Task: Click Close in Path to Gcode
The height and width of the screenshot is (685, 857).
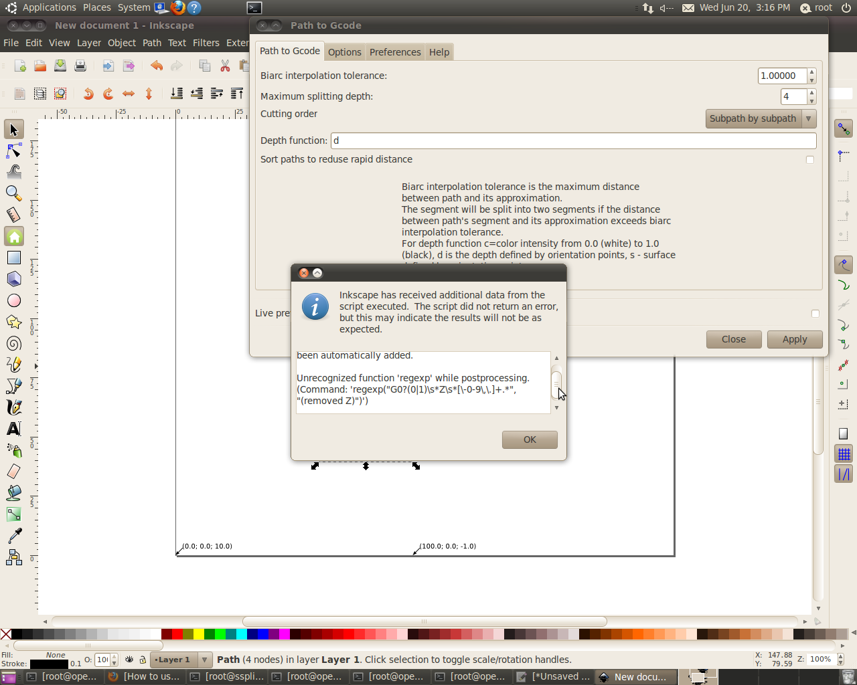Action: [x=734, y=339]
